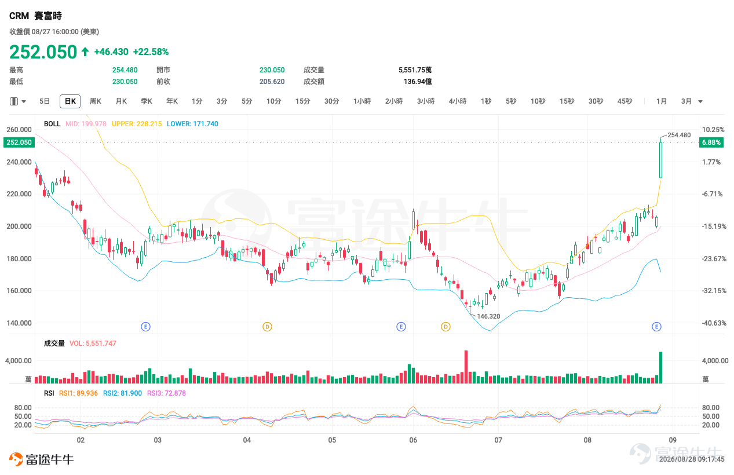Select the 2小時 interval

[394, 101]
